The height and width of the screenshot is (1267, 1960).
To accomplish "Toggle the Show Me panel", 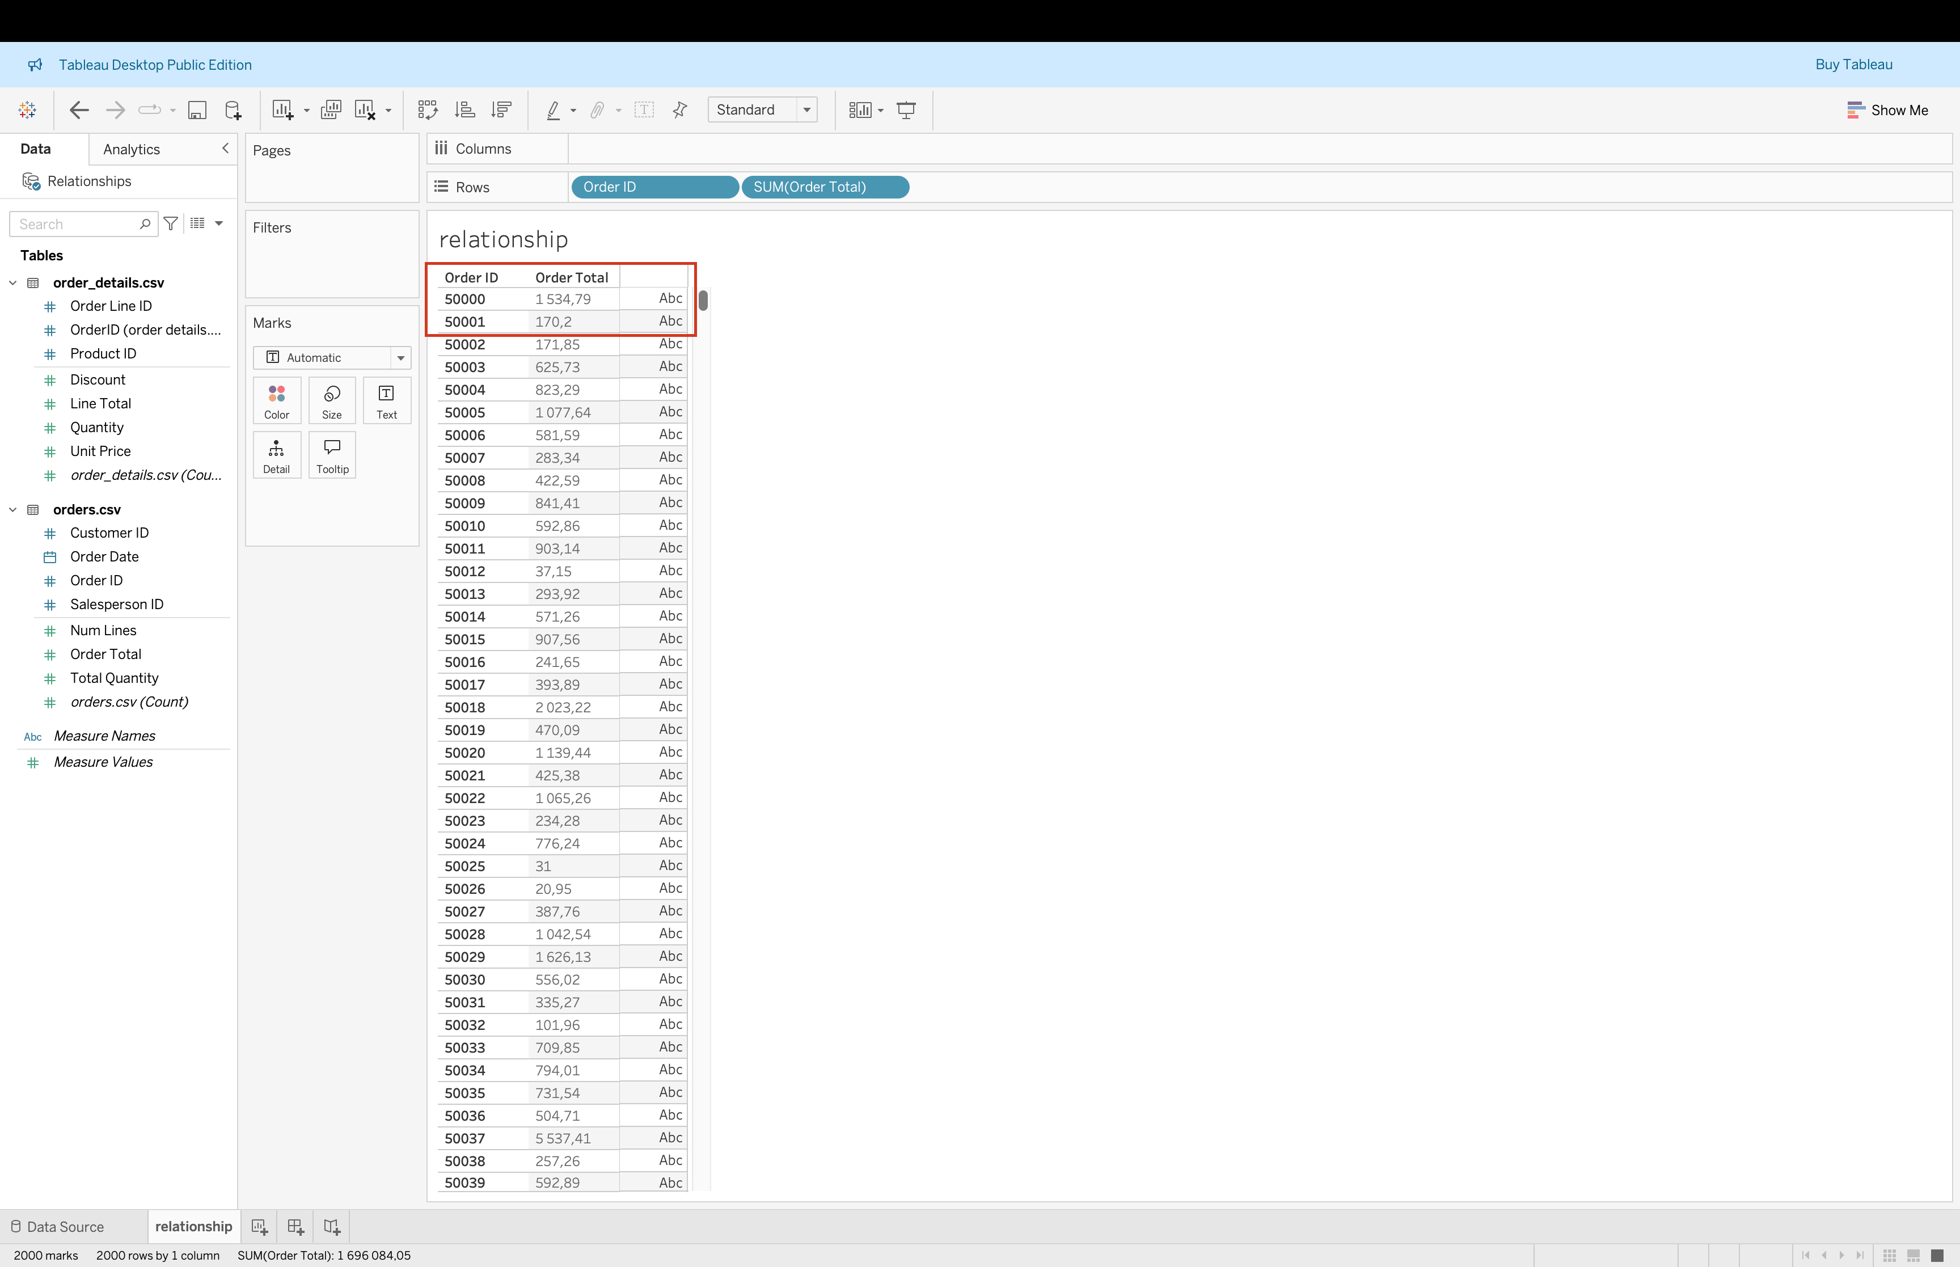I will click(x=1887, y=110).
